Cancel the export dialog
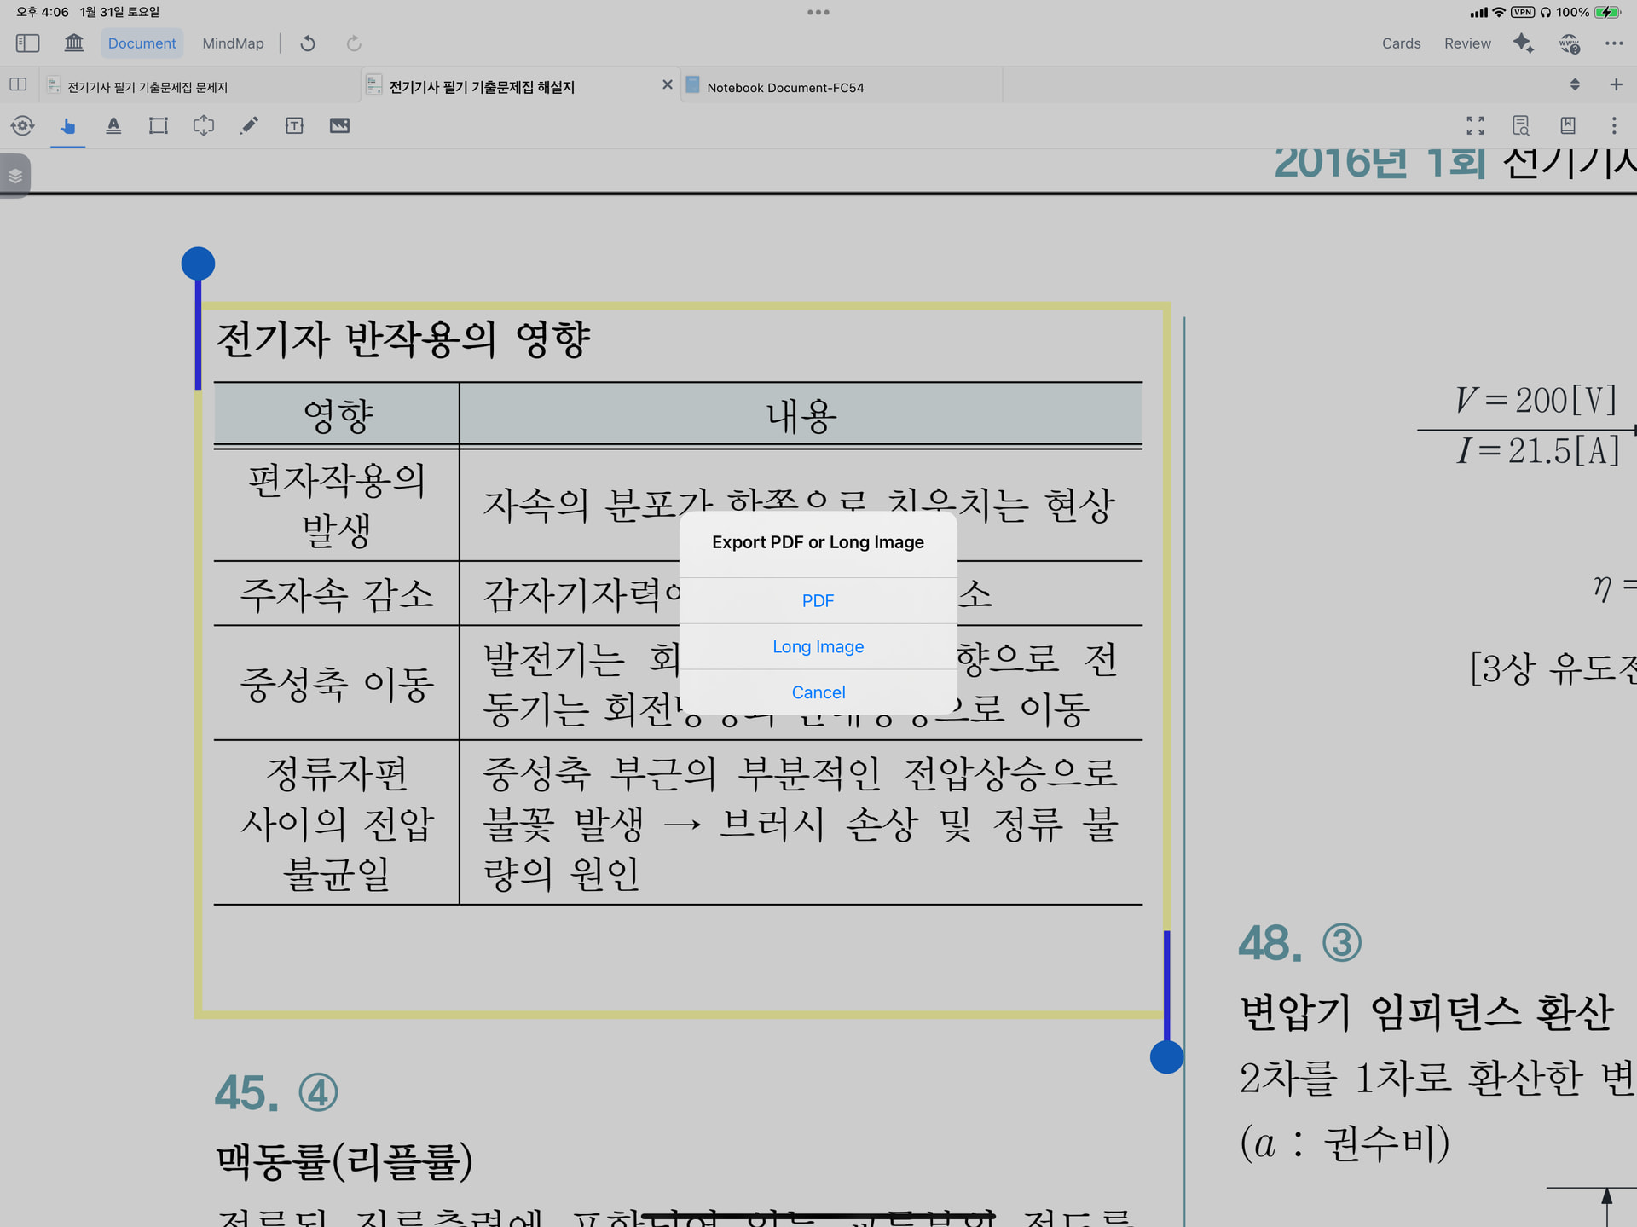Viewport: 1637px width, 1227px height. click(x=818, y=692)
